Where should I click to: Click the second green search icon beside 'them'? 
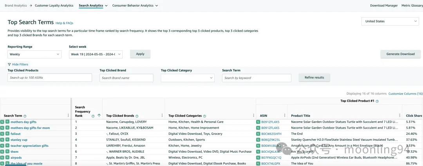(x=7, y=152)
